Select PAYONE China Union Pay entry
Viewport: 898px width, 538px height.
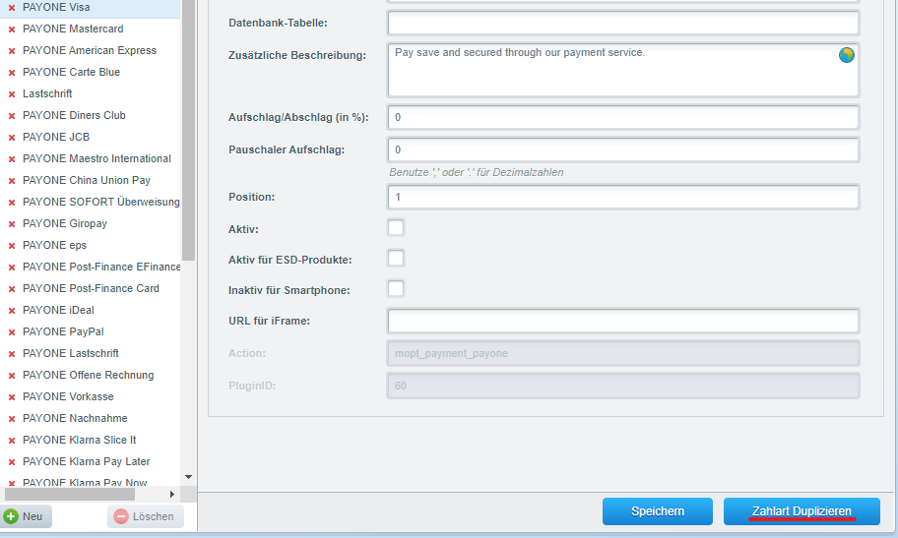(90, 180)
